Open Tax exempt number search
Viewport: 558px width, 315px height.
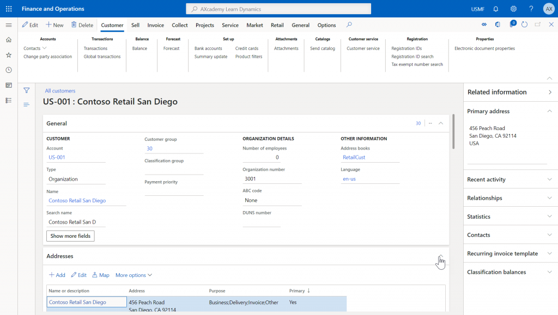pos(417,64)
